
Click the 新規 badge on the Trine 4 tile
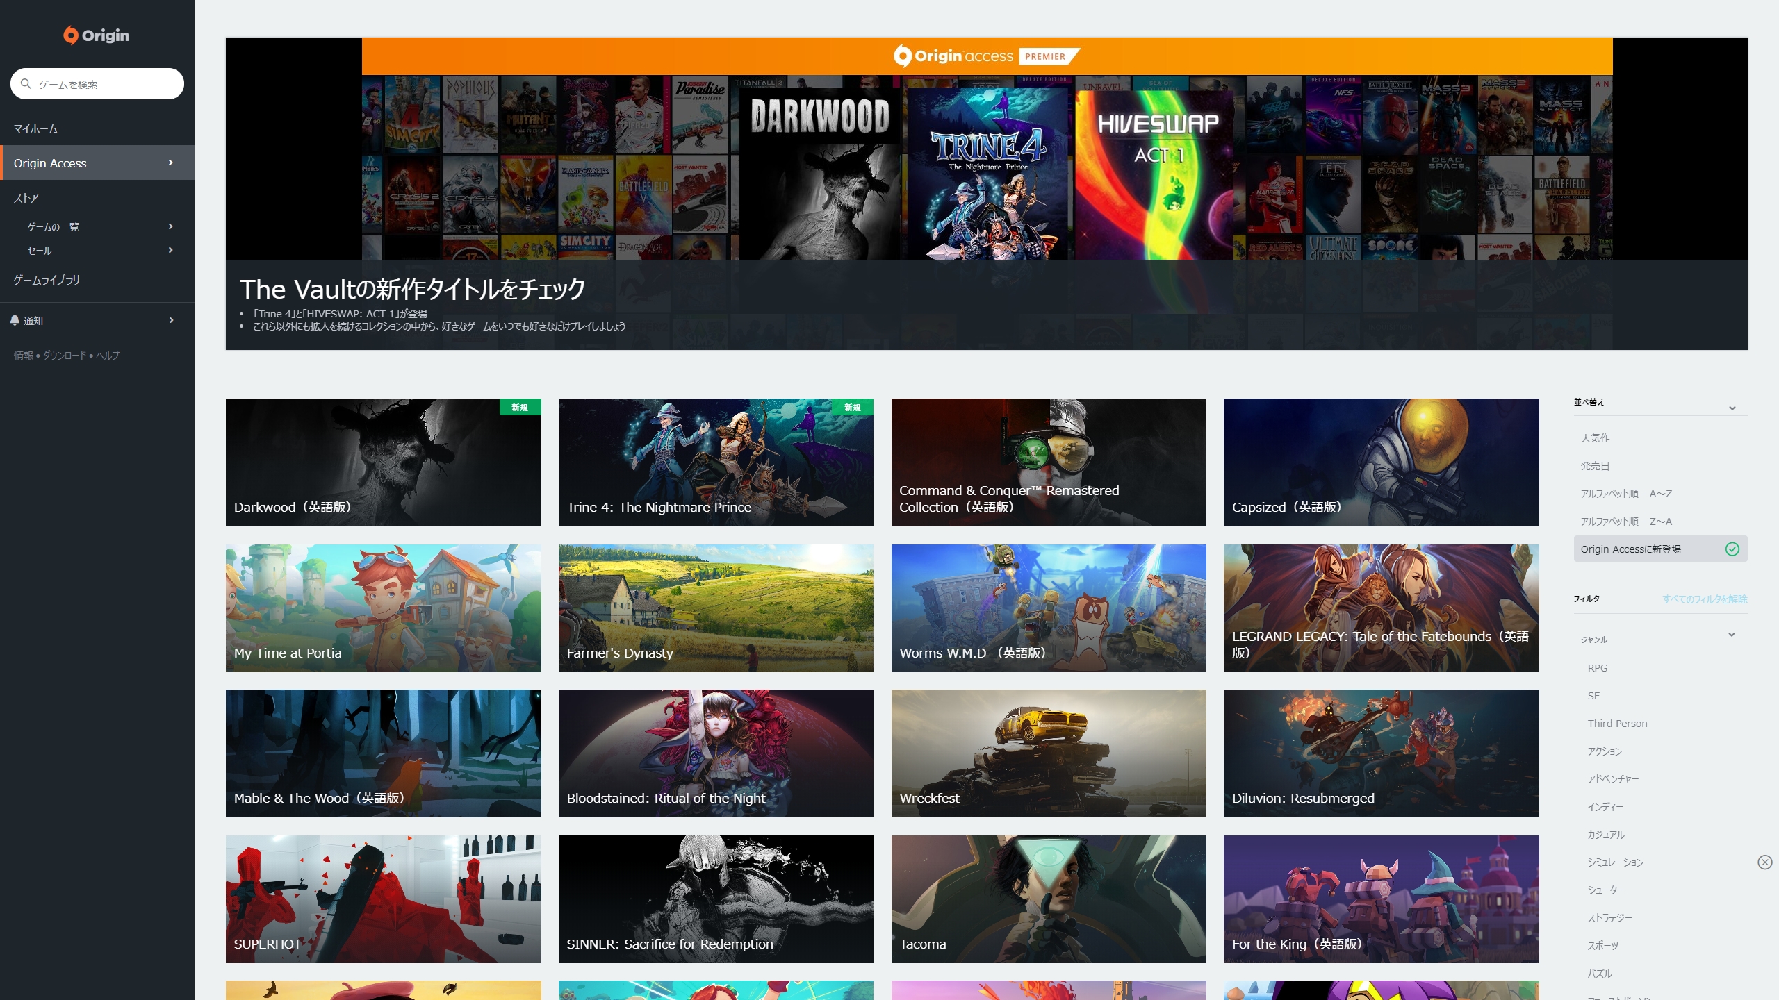tap(852, 408)
